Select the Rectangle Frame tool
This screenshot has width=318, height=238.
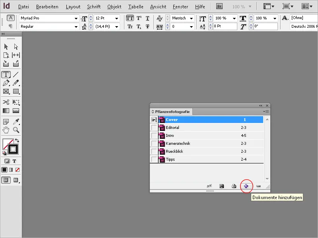tap(6, 91)
